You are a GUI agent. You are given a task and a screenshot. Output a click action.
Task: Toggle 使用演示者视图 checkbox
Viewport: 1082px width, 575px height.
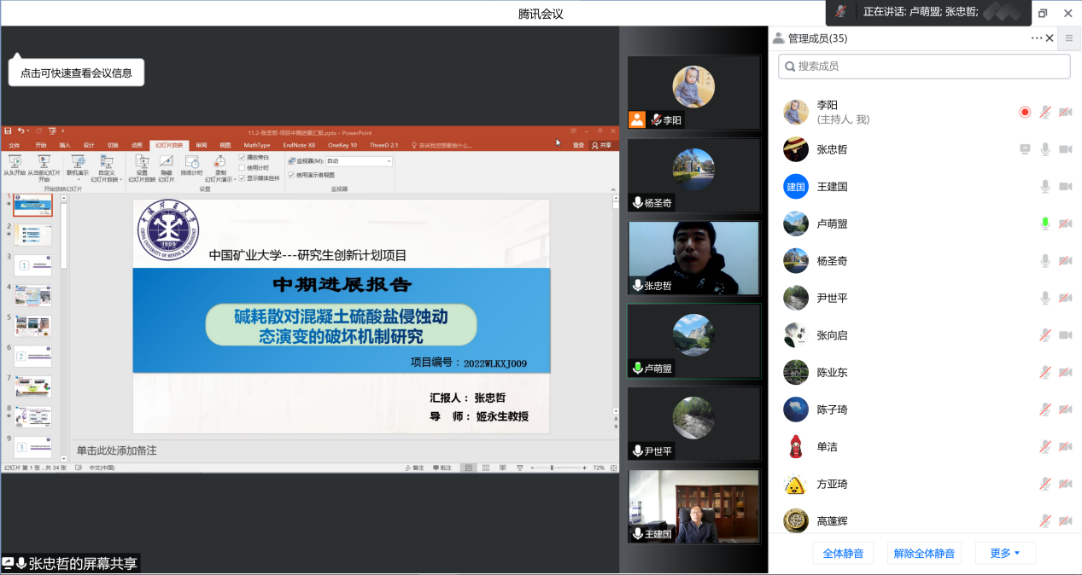(291, 175)
